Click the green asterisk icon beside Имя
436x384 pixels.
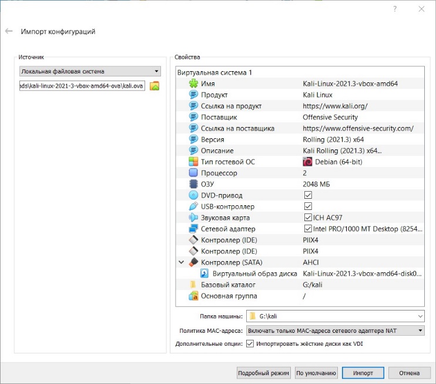(x=193, y=84)
